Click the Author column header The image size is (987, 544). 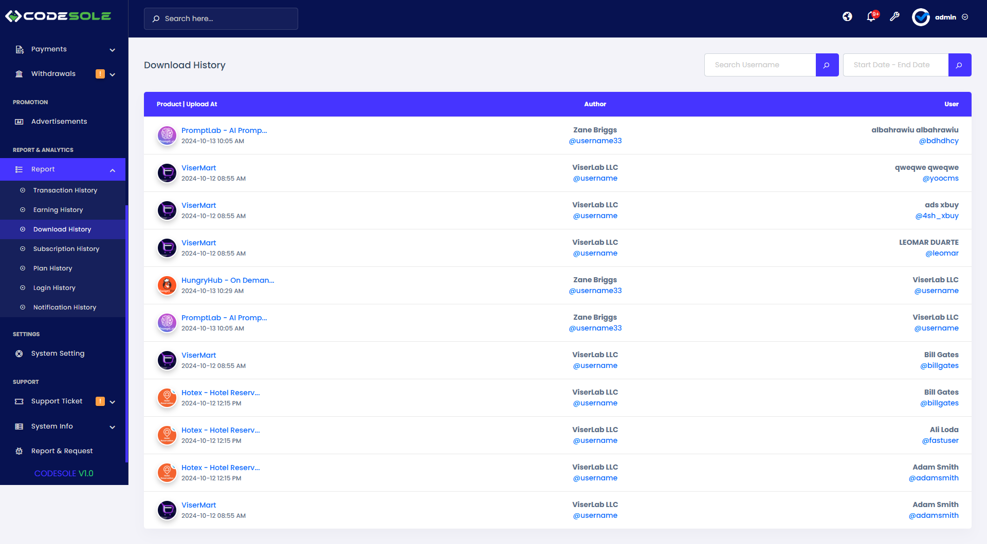(595, 104)
